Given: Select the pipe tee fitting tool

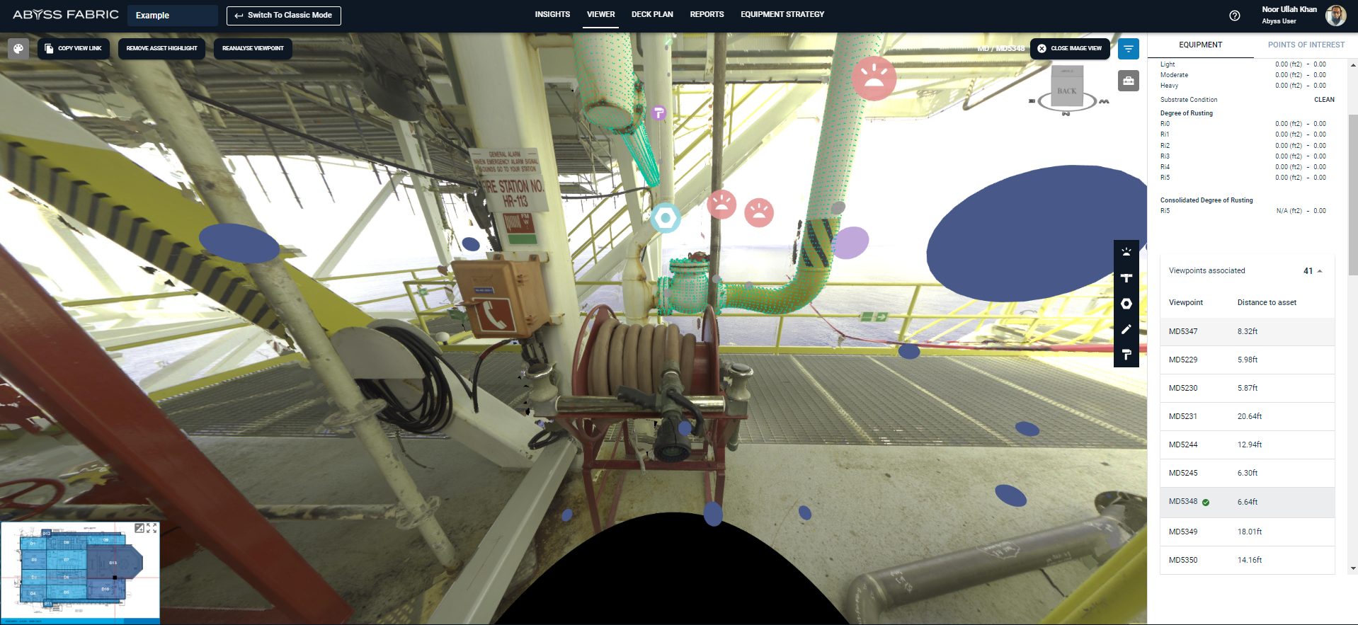Looking at the screenshot, I should point(1126,278).
